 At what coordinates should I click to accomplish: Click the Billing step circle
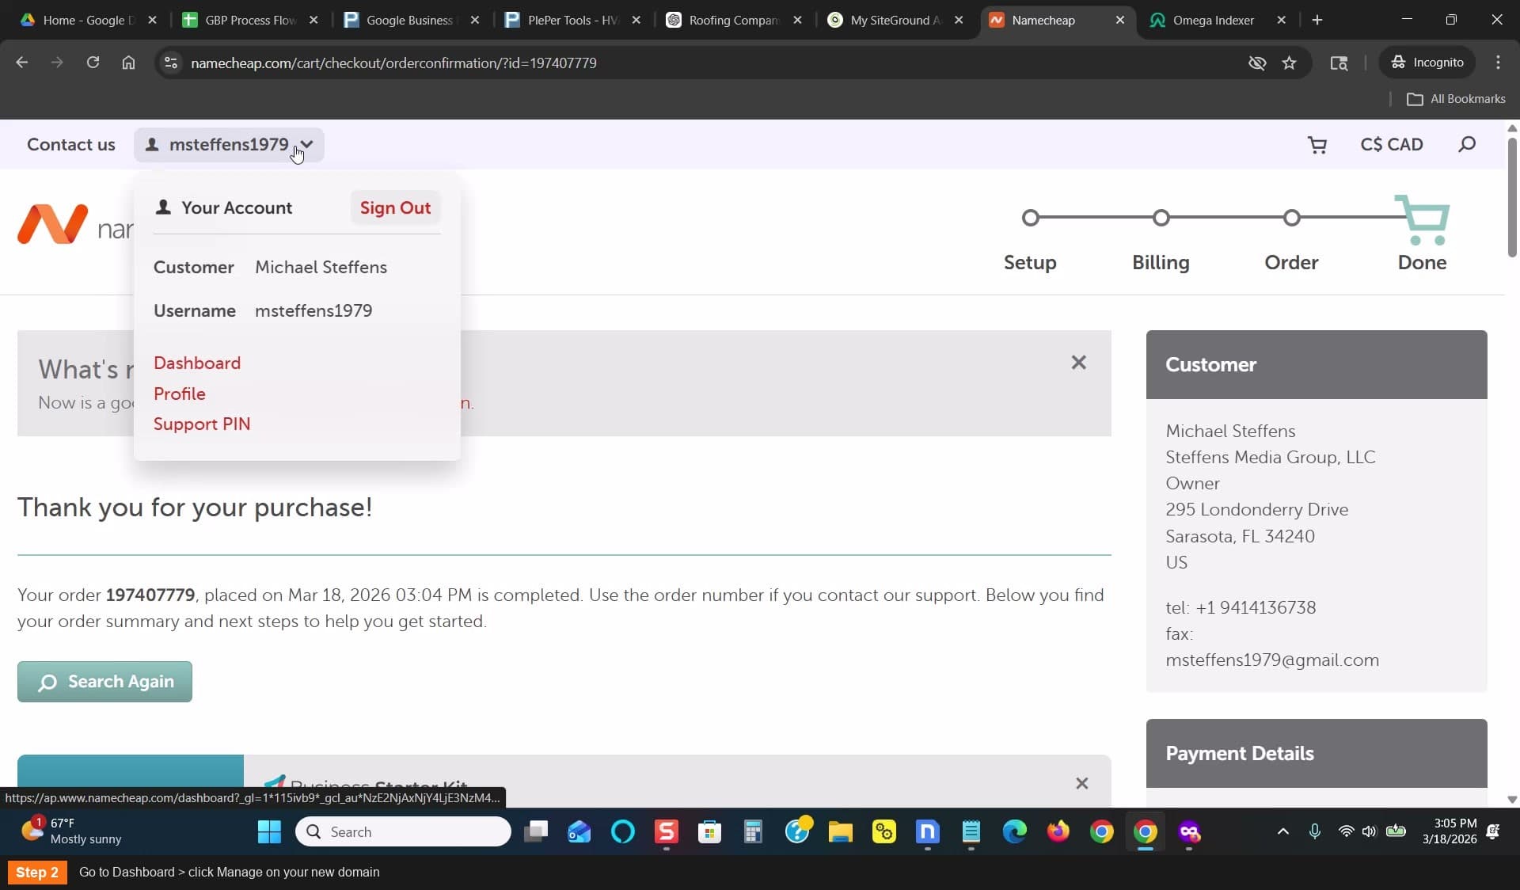[x=1161, y=218]
